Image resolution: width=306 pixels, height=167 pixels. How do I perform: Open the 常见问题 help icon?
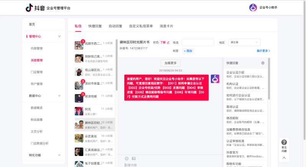point(284,142)
